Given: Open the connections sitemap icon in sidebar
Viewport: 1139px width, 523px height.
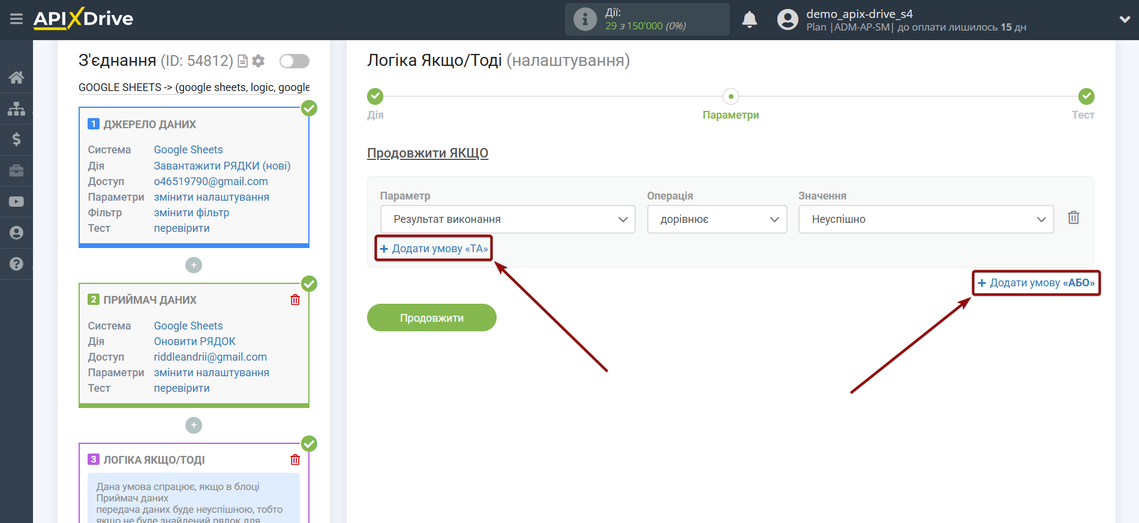Looking at the screenshot, I should (16, 108).
